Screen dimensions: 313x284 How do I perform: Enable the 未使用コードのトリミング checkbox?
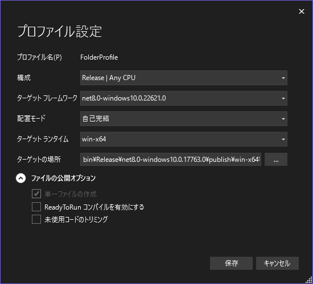coord(36,219)
